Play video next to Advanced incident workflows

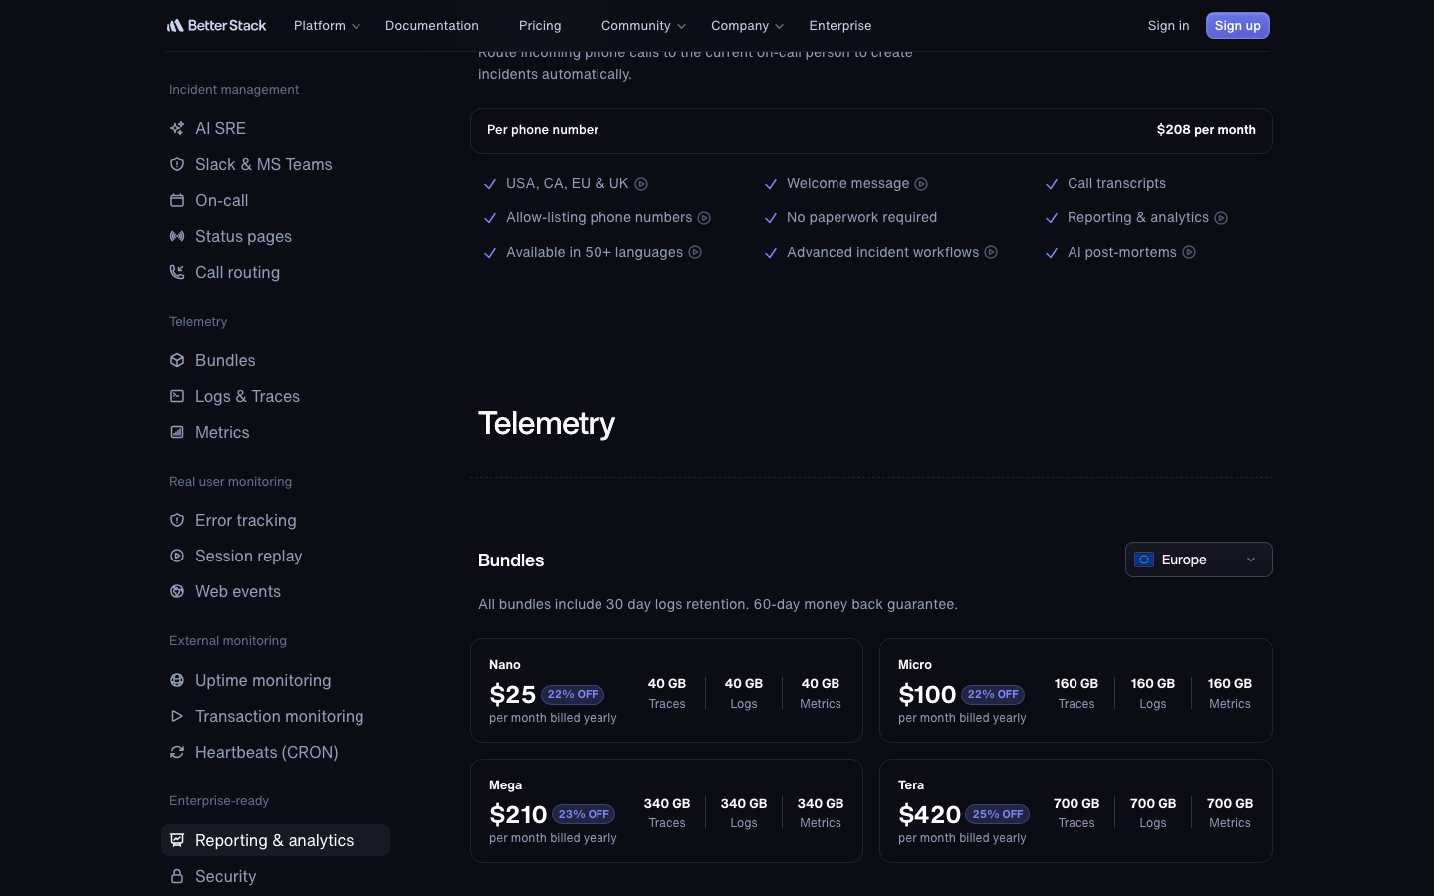991,252
